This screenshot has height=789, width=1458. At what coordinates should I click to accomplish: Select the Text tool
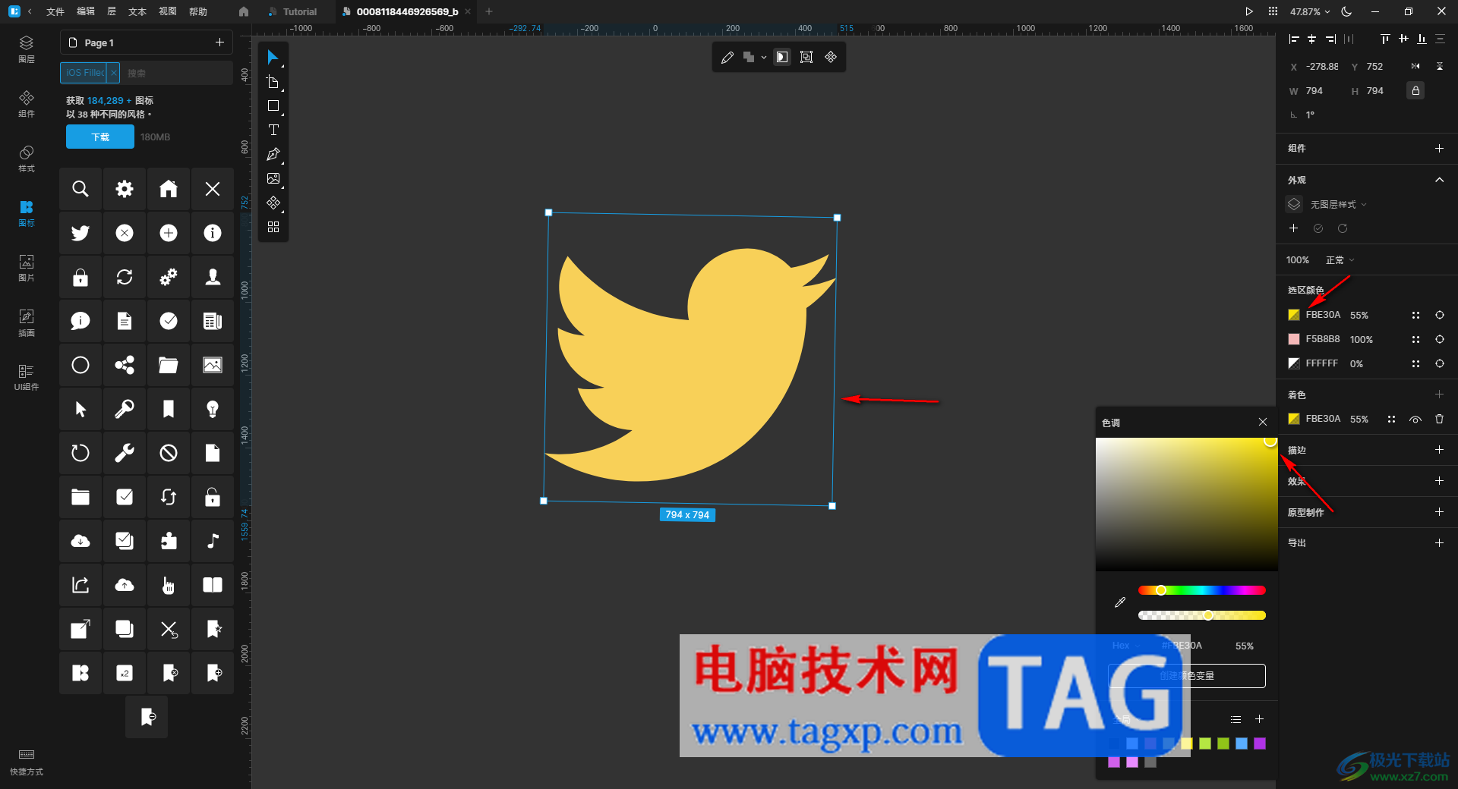273,130
